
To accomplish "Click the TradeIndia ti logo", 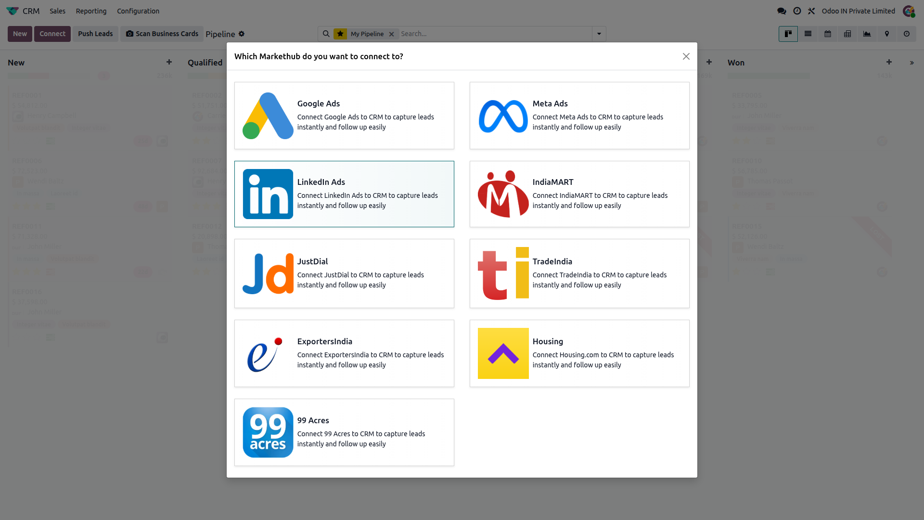I will pyautogui.click(x=503, y=273).
